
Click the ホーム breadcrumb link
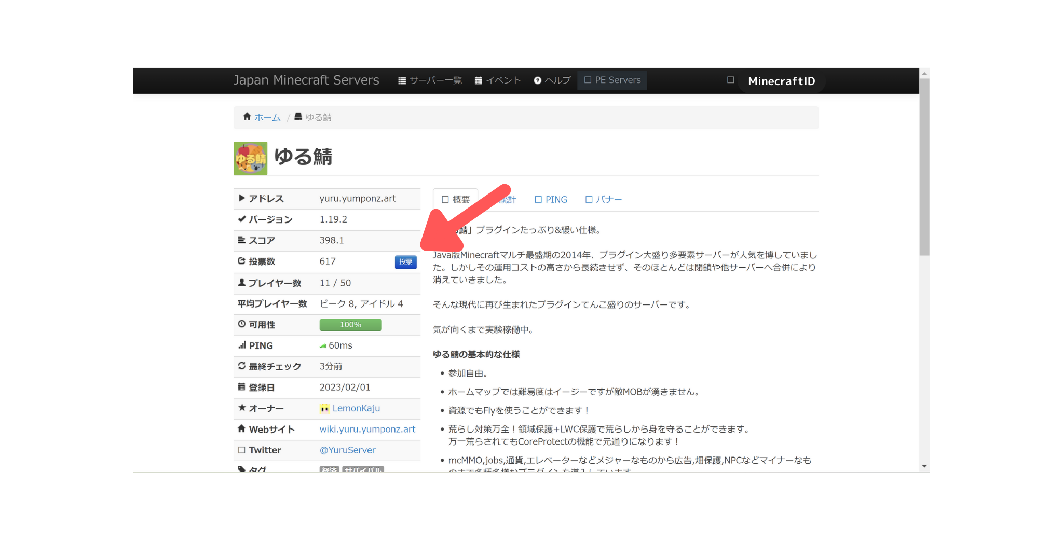coord(267,118)
